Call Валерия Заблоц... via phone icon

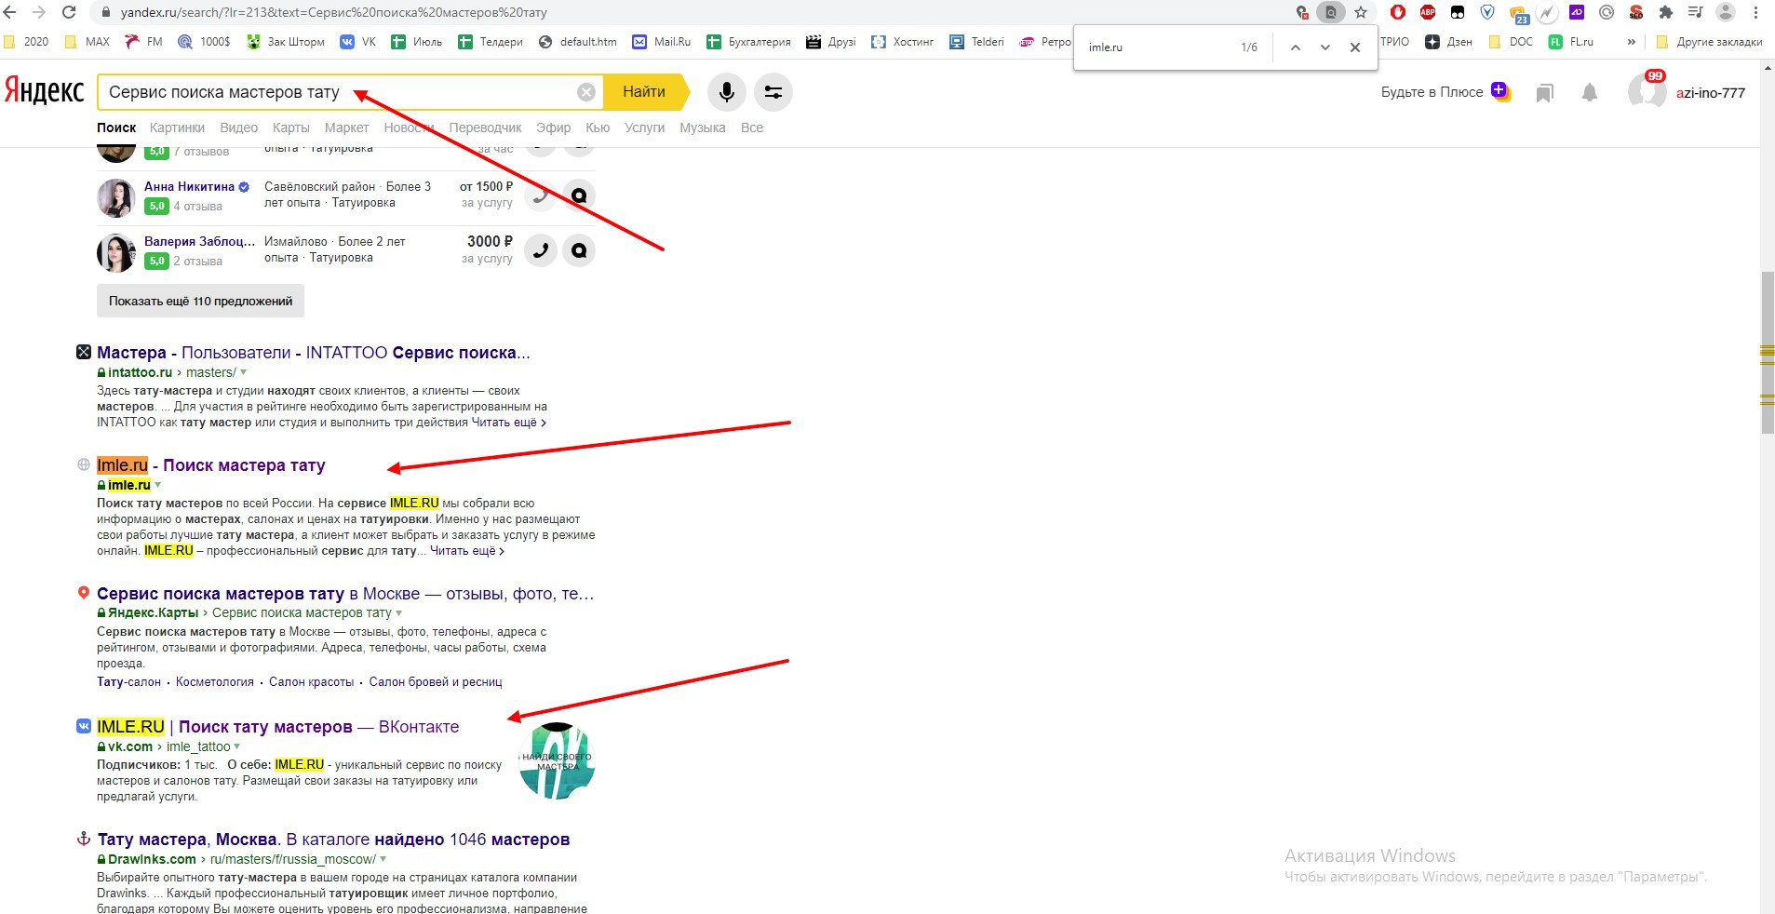point(541,250)
